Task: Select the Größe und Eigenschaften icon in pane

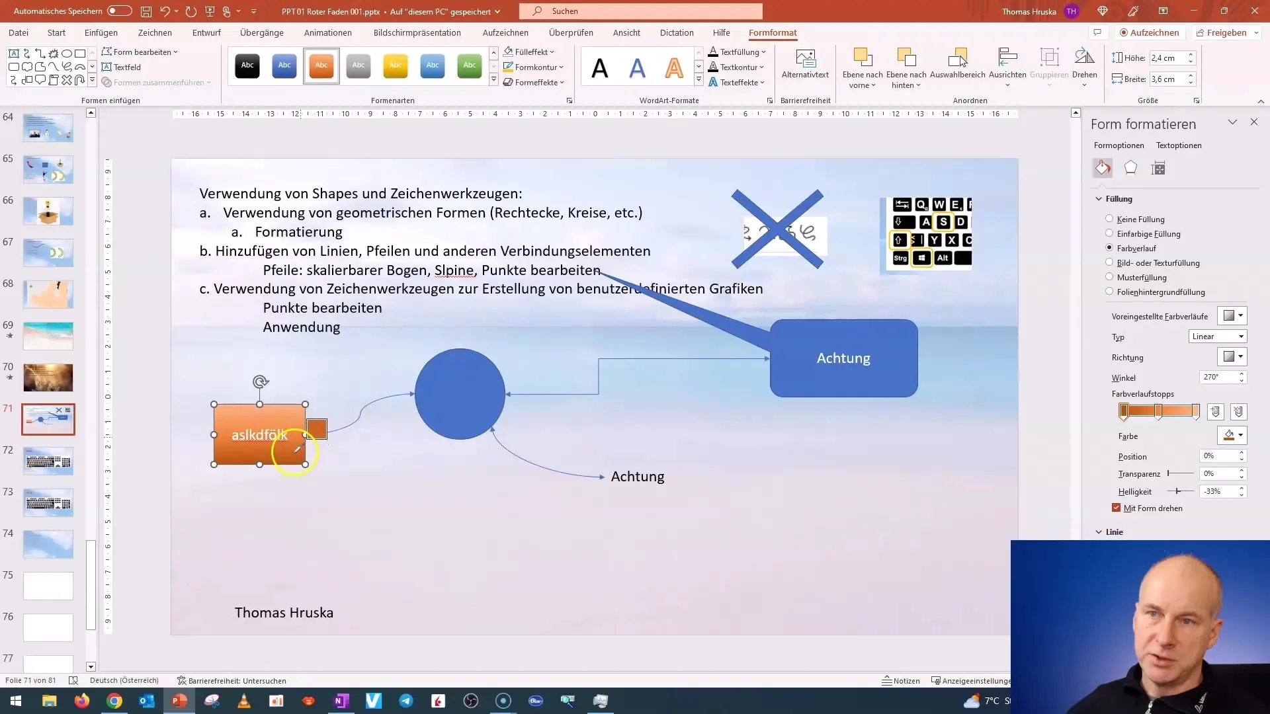Action: [x=1158, y=168]
